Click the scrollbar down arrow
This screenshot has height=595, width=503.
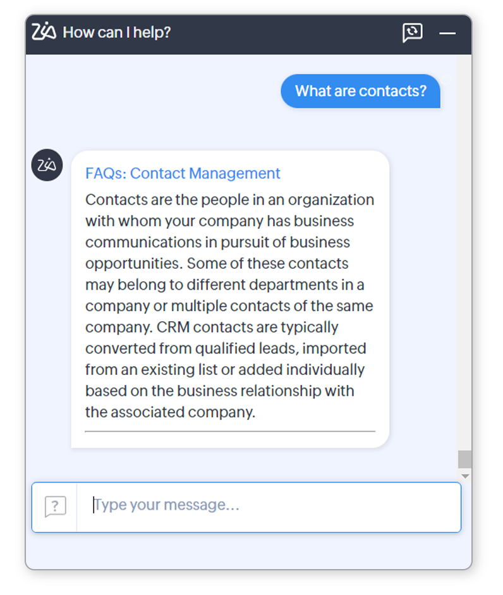pyautogui.click(x=465, y=475)
